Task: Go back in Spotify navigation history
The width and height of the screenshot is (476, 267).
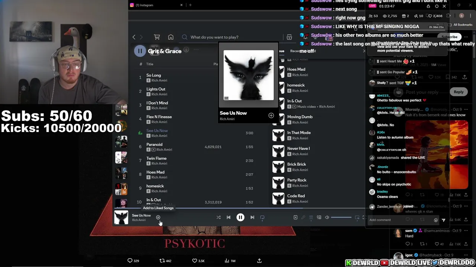Action: pyautogui.click(x=134, y=37)
